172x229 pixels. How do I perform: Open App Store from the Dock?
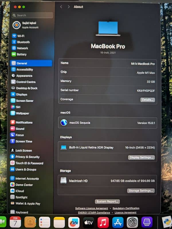(118, 222)
